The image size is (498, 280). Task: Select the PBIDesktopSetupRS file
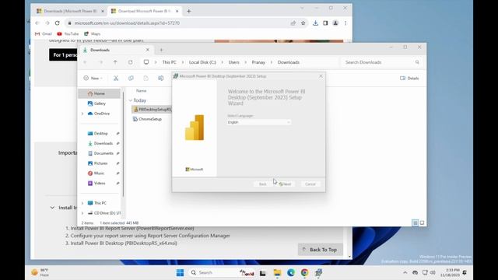153,110
